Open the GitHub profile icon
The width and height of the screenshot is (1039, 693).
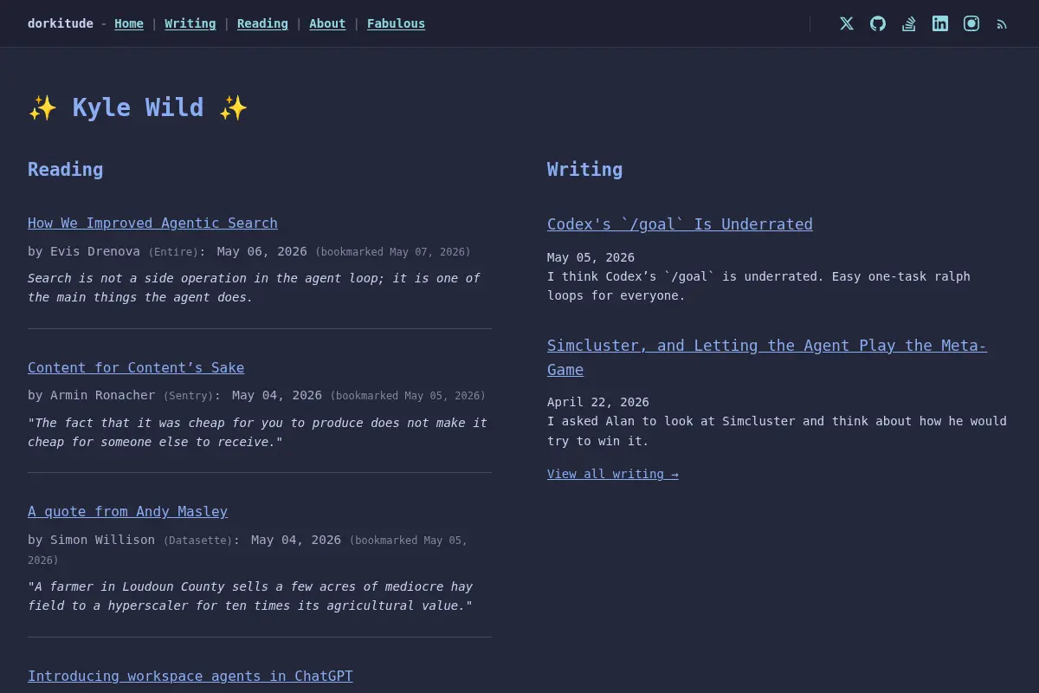coord(878,23)
